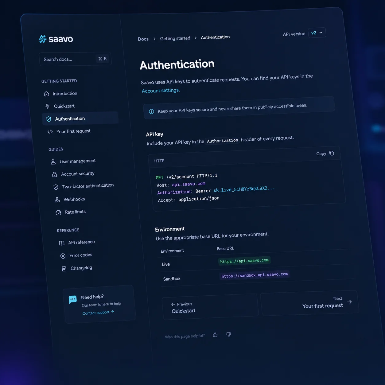385x385 pixels.
Task: Click the info icon in the API keys notice
Action: click(x=151, y=111)
